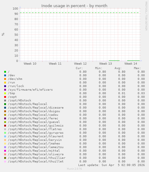Click the purple swatch for /sys/firmware/efi/efivars
The width and height of the screenshot is (149, 172).
click(5, 90)
